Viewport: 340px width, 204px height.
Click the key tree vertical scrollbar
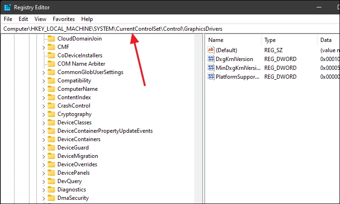198,119
